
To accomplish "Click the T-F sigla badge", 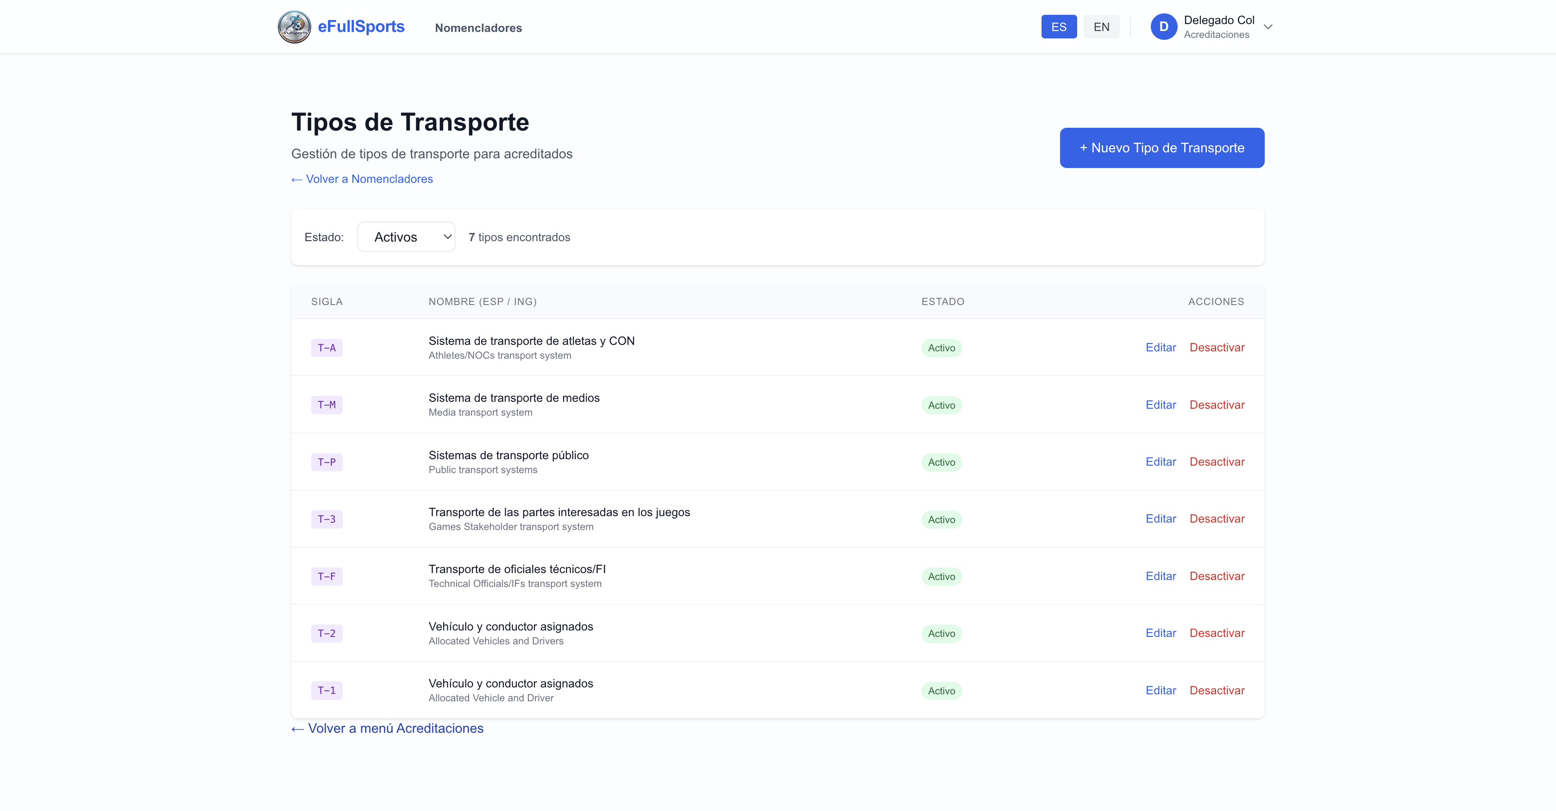I will (327, 576).
